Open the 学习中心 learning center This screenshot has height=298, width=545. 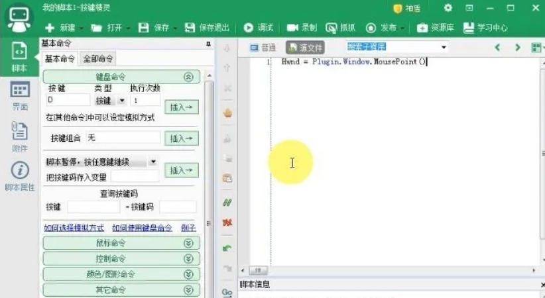pos(485,28)
